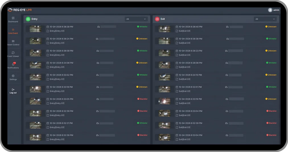Click Whitelist status on Exit 6:33:51 PM
Image resolution: width=288 pixels, height=152 pixels.
271,87
